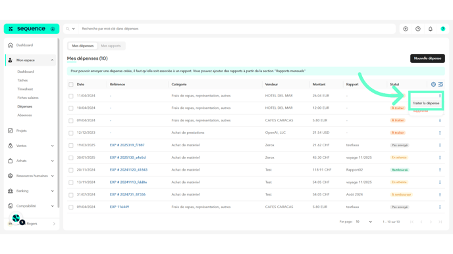Check the 10/04/2024 expense row
This screenshot has height=254, width=453.
click(71, 108)
